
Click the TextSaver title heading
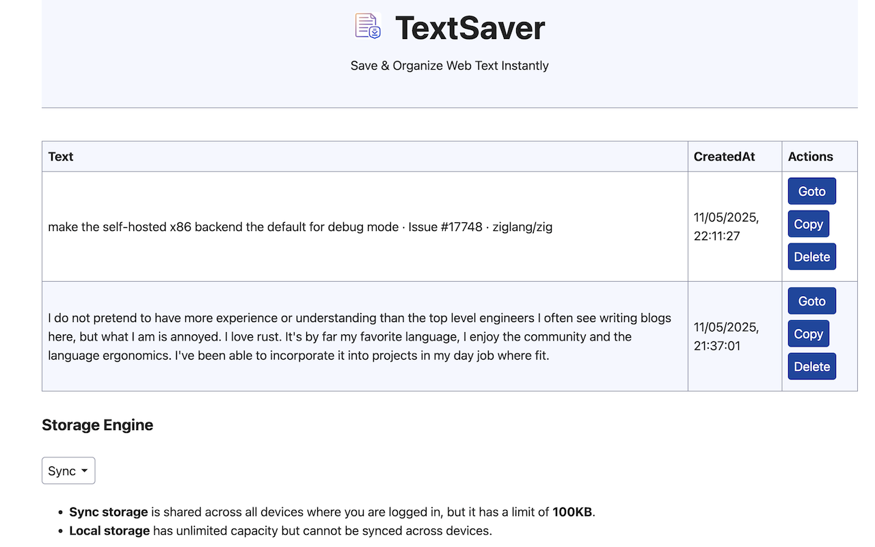(470, 28)
